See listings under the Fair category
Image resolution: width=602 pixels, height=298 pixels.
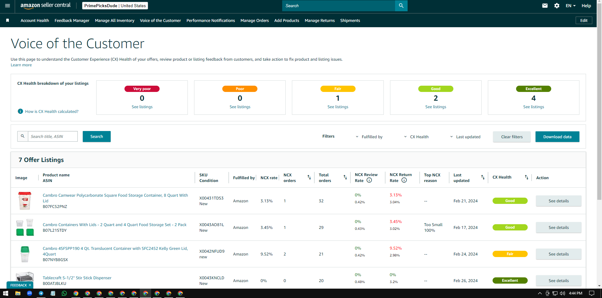click(x=338, y=107)
